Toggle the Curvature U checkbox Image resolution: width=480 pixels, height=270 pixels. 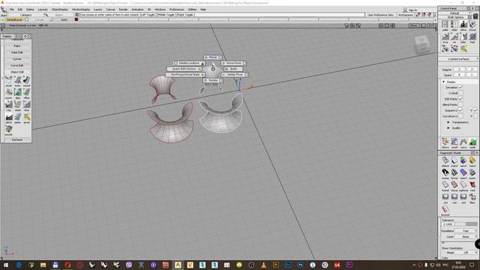pos(460,116)
